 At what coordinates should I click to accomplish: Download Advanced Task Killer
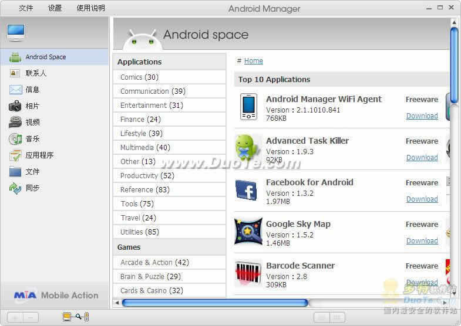pyautogui.click(x=422, y=158)
